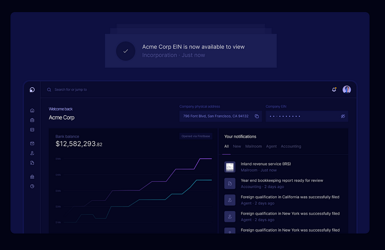Click the checkmark icon in the EIN toast
This screenshot has width=385, height=250.
pos(126,51)
